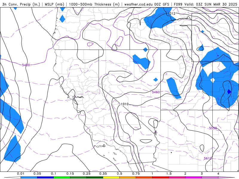Click the light blue 0.01–0.05 colorbar segment
Image resolution: width=239 pixels, height=179 pixels.
29,178
